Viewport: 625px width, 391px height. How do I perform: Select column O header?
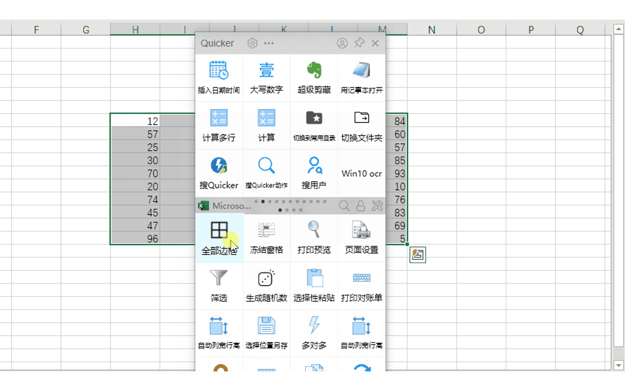(x=481, y=30)
